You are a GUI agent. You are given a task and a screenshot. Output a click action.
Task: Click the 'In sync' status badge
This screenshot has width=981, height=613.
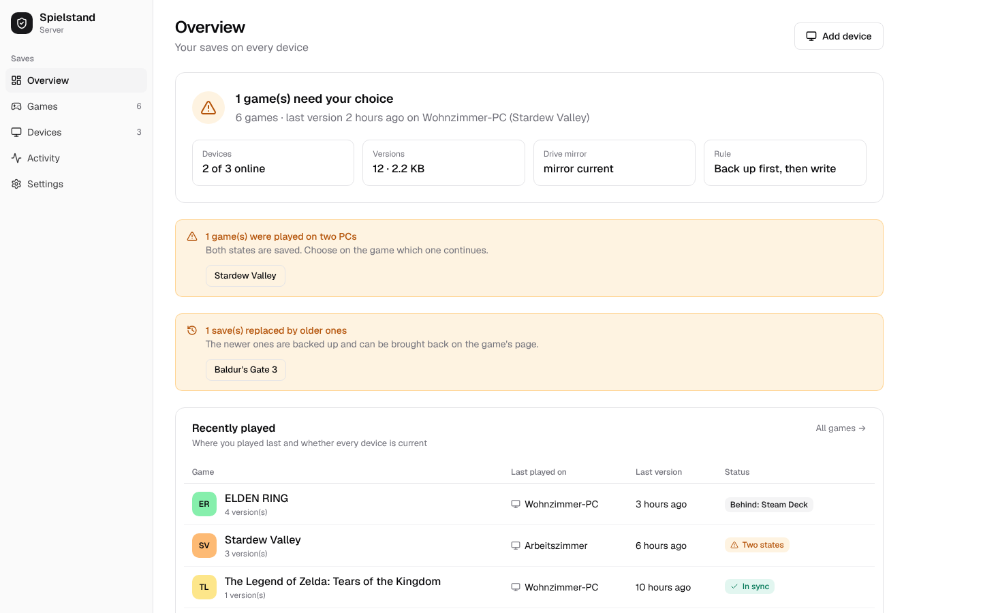(x=749, y=586)
